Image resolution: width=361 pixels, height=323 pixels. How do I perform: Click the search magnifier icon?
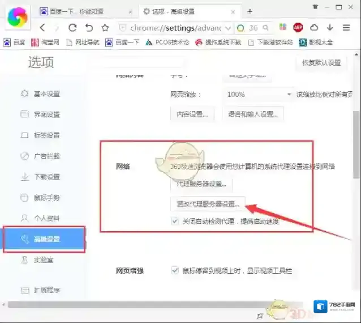click(265, 28)
